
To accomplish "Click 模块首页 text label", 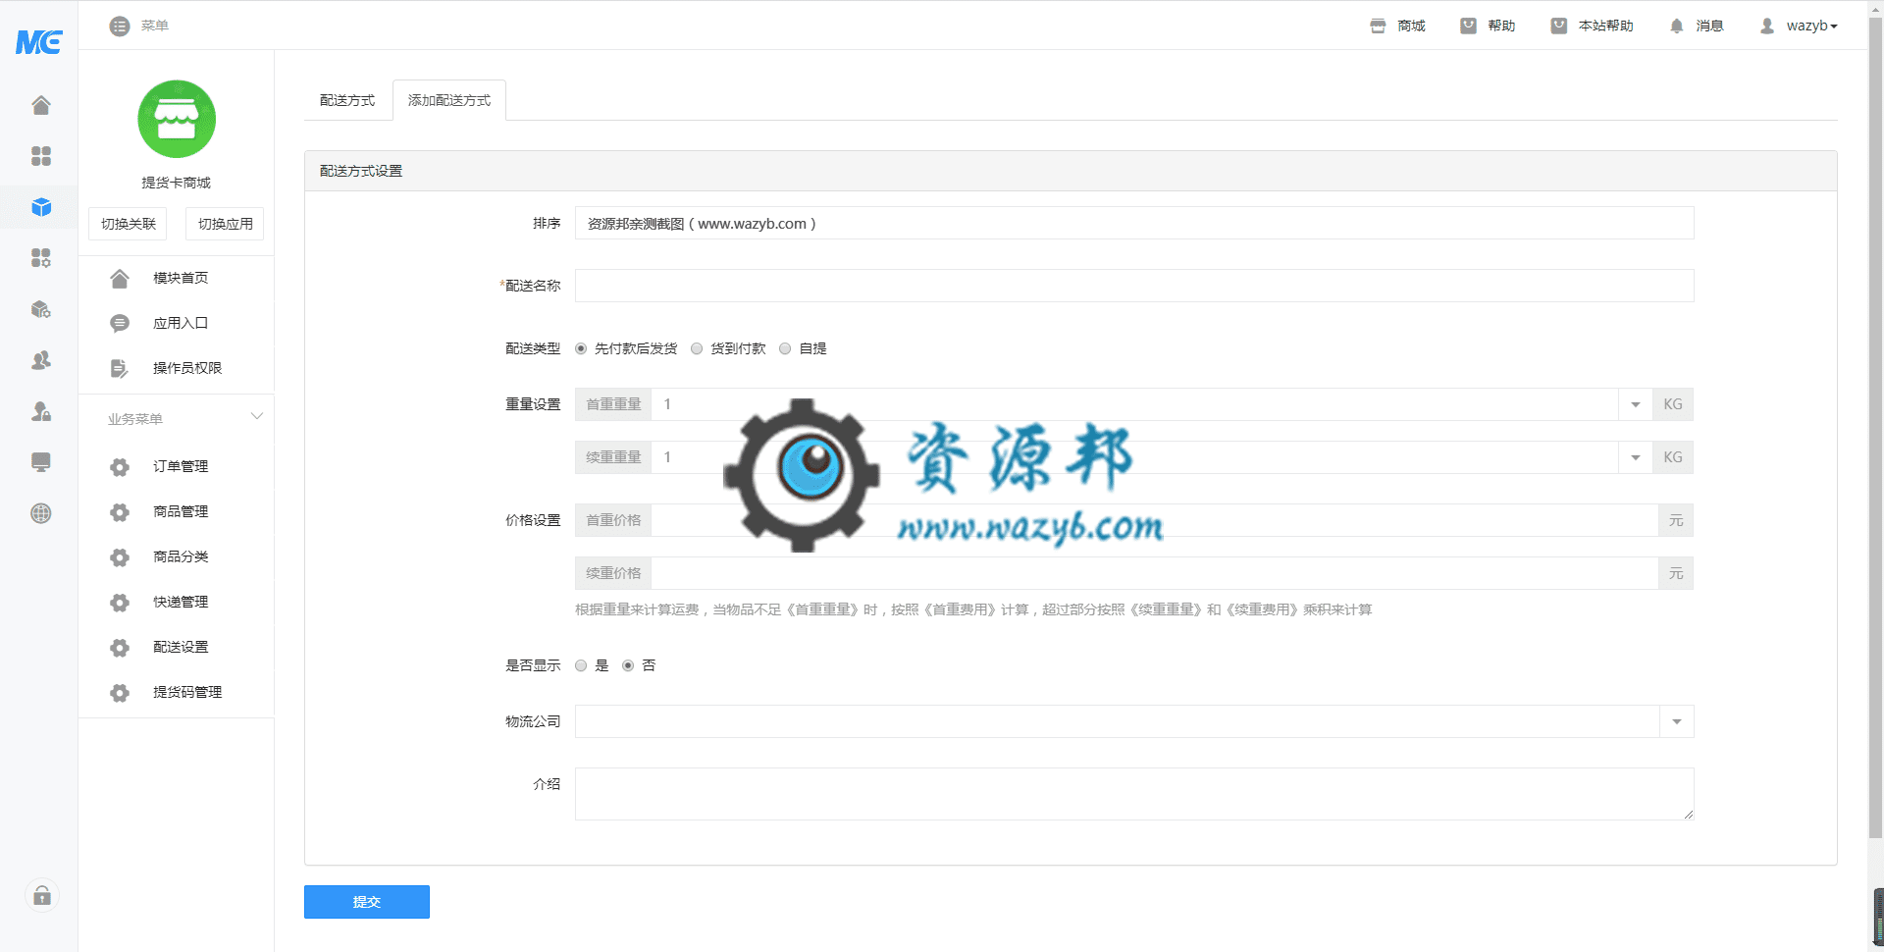I will (x=181, y=278).
